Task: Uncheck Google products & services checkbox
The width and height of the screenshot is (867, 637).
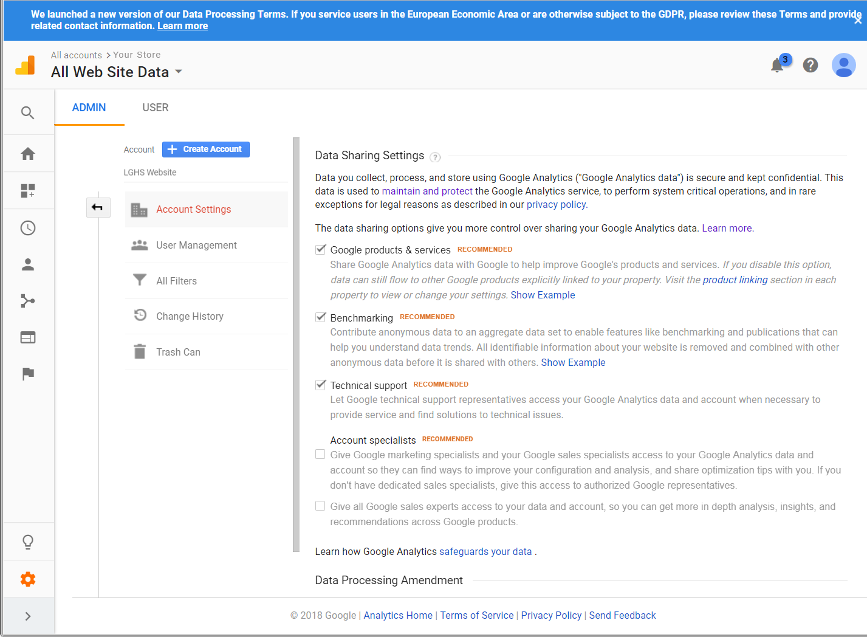Action: point(320,249)
